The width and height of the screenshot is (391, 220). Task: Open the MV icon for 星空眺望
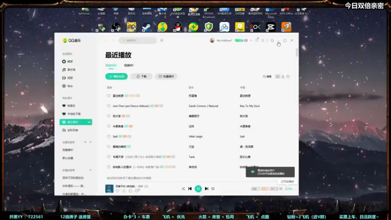138,96
